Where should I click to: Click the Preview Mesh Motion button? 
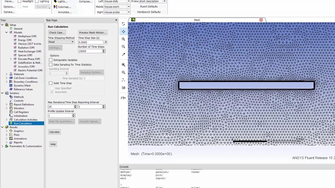[93, 33]
